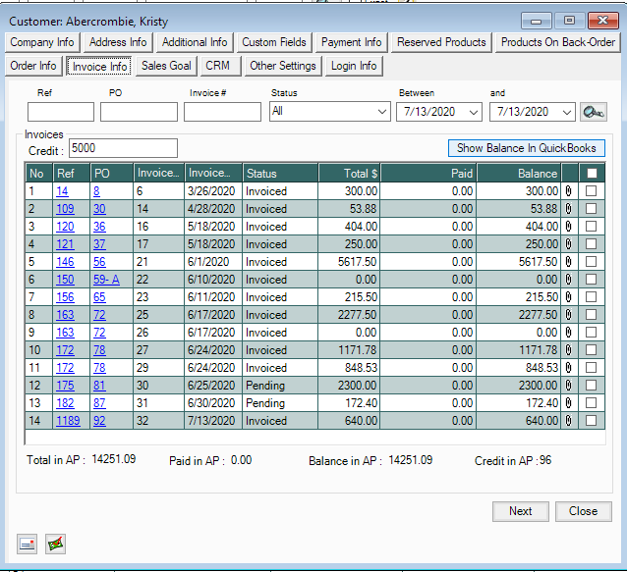627x572 pixels.
Task: Click the Credit input field showing 5000
Action: point(122,148)
